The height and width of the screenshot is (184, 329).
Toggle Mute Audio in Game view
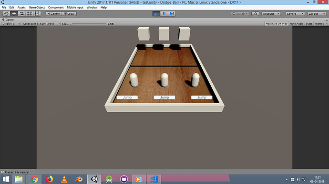(x=296, y=24)
